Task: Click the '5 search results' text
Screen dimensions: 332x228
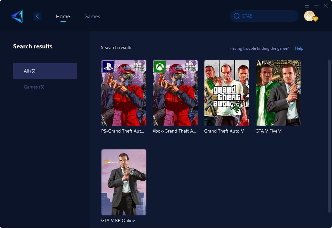Action: click(117, 47)
